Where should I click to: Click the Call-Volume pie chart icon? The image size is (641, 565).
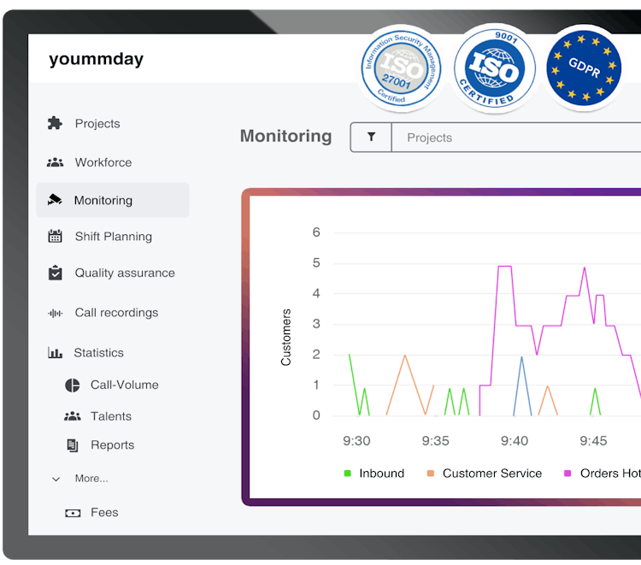pyautogui.click(x=73, y=385)
